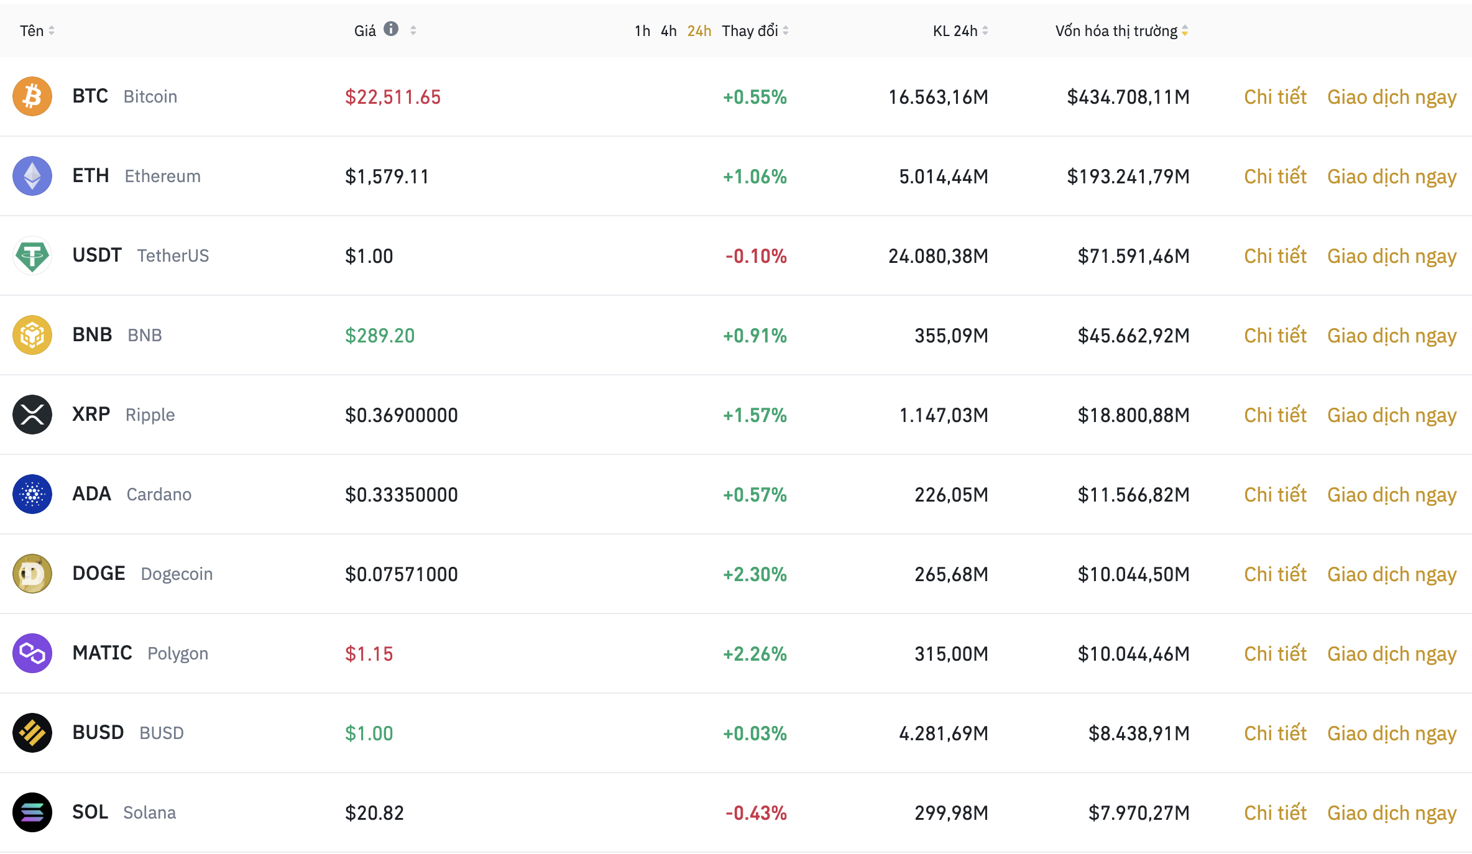Click the Bitcoin BTC coin icon
Screen dimensions: 1472x854
[x=32, y=96]
